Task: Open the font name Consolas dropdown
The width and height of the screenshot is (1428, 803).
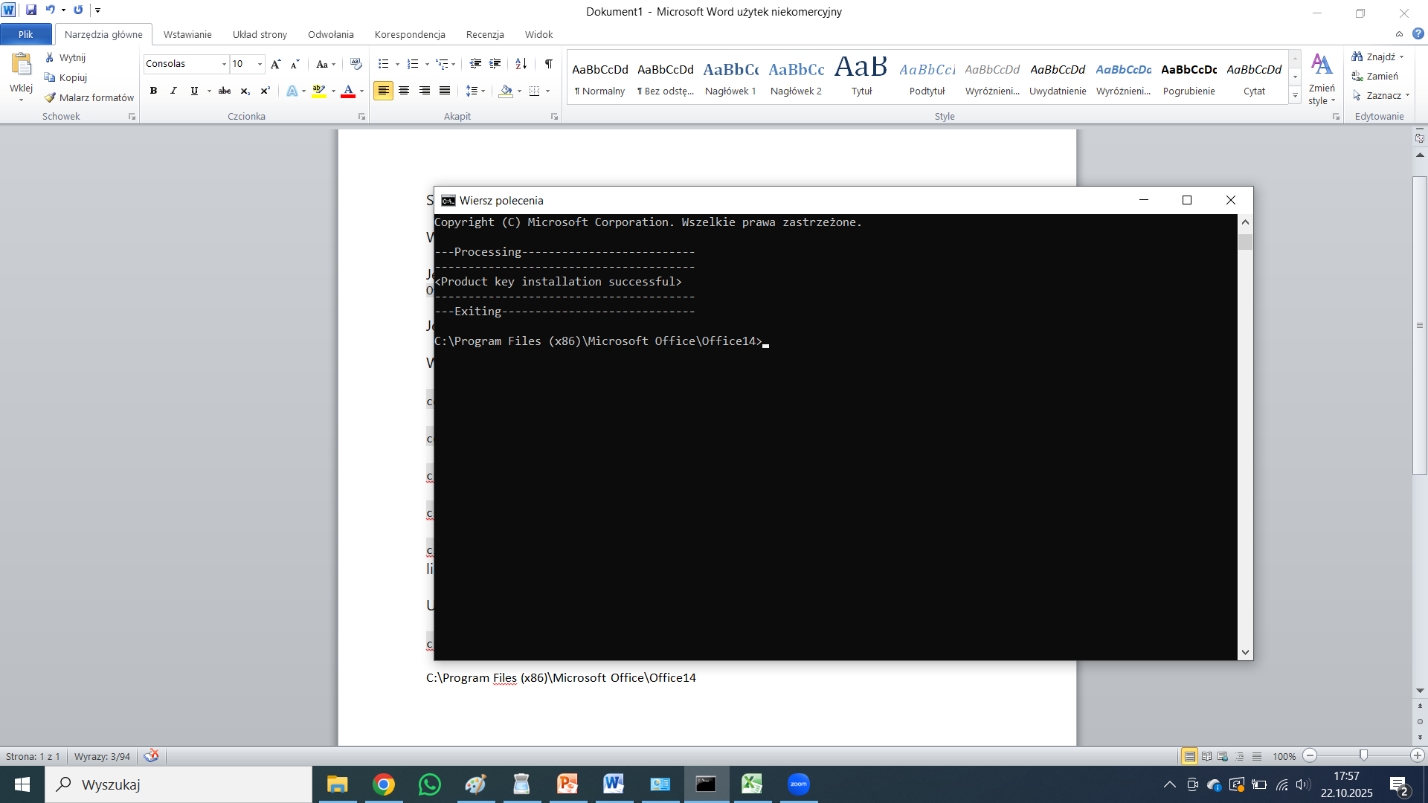Action: 224,64
